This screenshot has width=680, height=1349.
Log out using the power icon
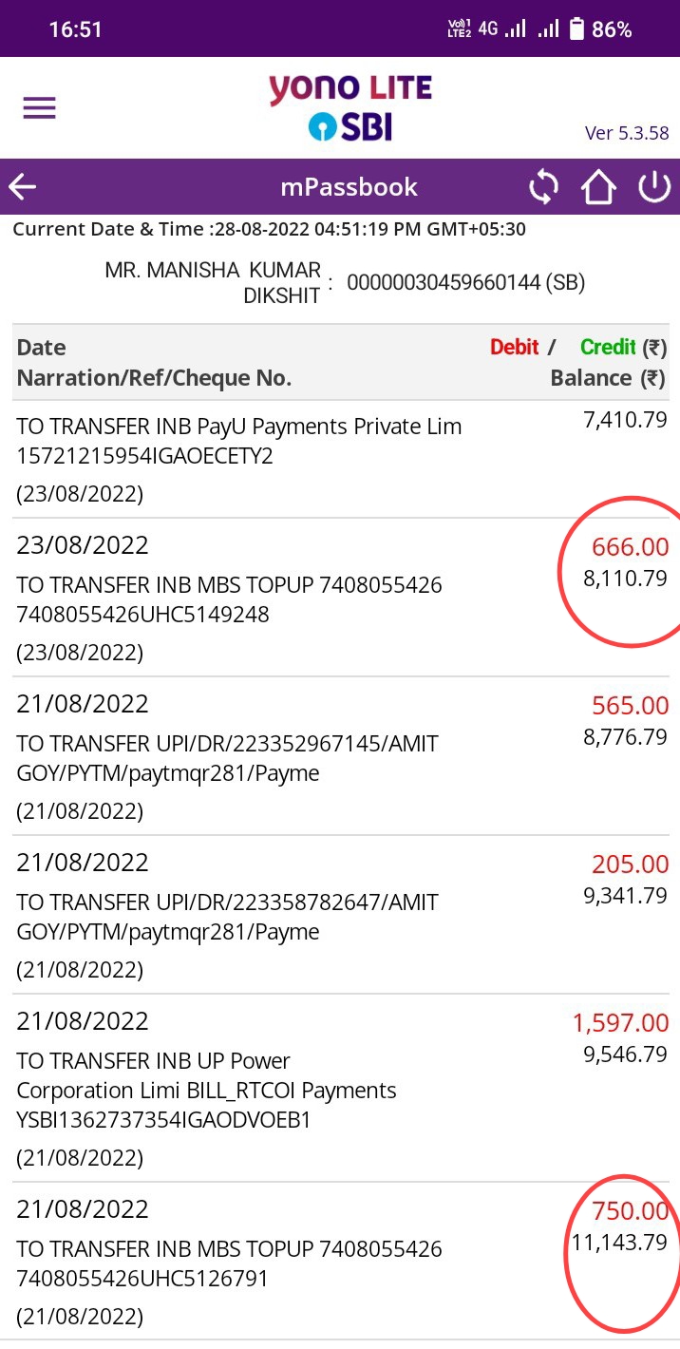click(653, 187)
